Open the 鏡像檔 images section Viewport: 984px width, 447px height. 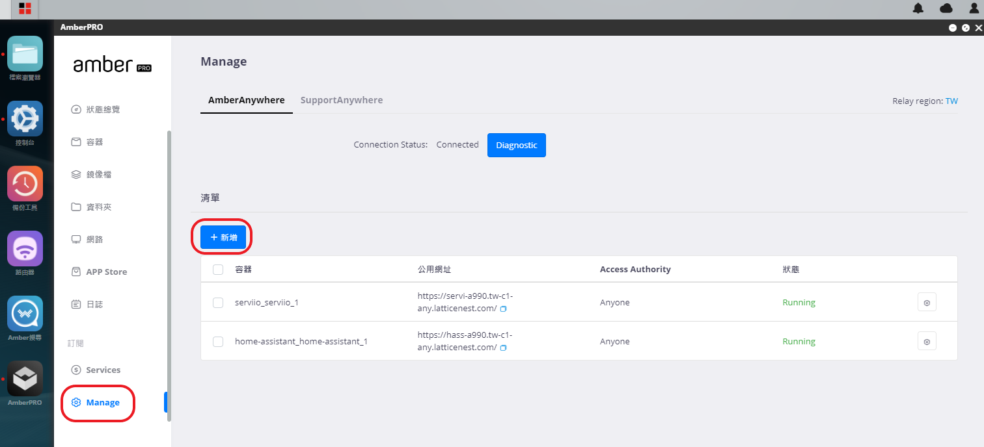pyautogui.click(x=91, y=174)
